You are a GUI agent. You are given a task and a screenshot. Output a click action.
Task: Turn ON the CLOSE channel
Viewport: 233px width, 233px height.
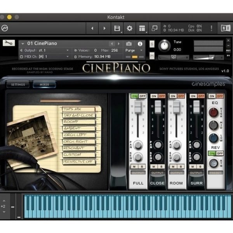click(x=154, y=96)
